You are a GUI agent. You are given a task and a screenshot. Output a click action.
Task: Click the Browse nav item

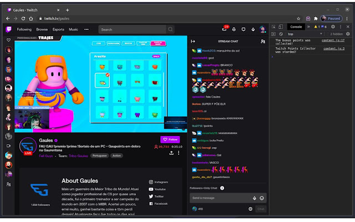pyautogui.click(x=42, y=29)
